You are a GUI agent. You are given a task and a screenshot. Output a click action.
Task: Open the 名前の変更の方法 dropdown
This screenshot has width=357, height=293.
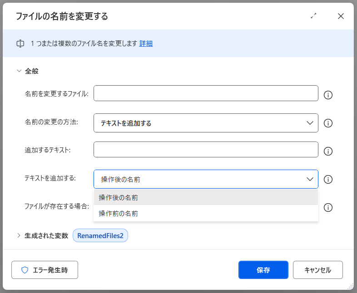point(205,123)
